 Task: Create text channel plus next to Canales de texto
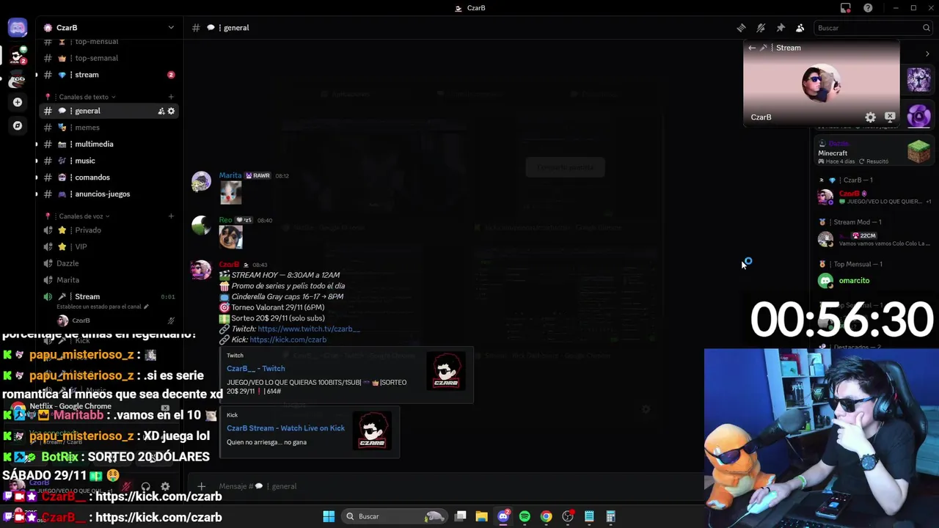171,97
